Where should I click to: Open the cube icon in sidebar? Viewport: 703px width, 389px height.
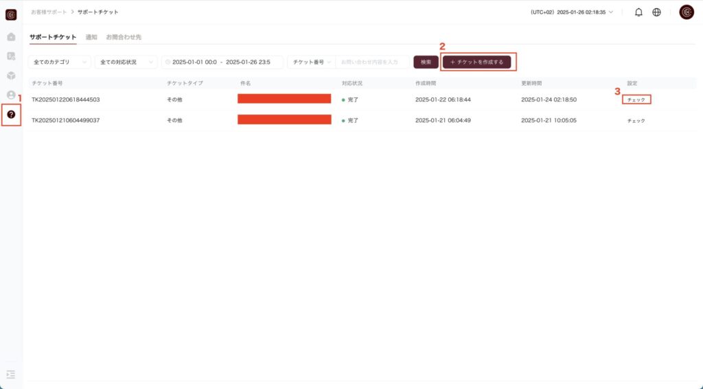pos(11,75)
